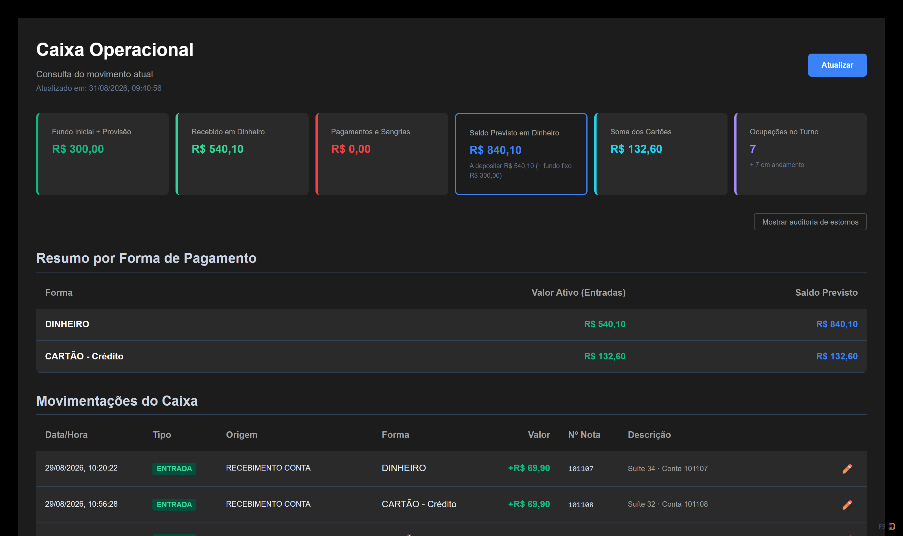Click the "Atualizado em: 31/08/2026" timestamp

point(98,88)
